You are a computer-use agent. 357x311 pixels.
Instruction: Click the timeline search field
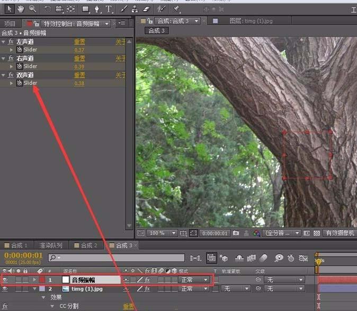[x=117, y=258]
